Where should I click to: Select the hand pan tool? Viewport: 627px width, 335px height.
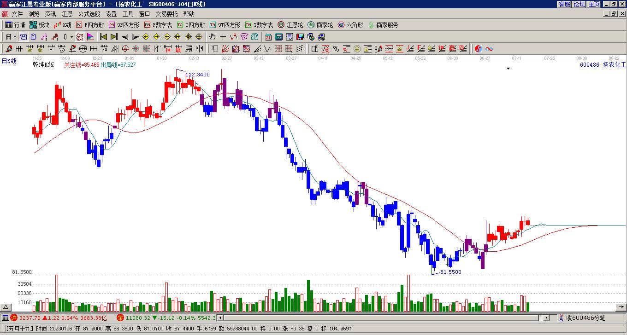coord(212,37)
